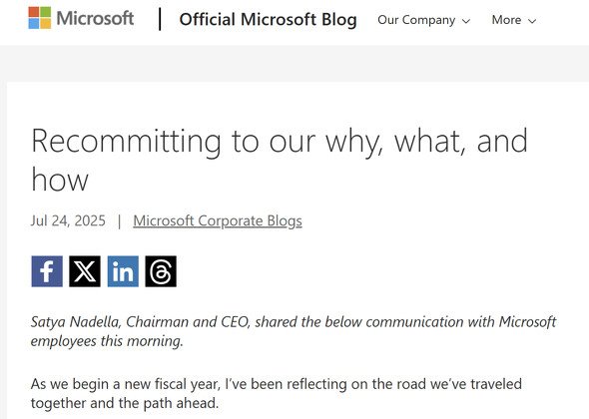Click the employees this morning text line
Image resolution: width=589 pixels, height=419 pixels.
pos(107,341)
